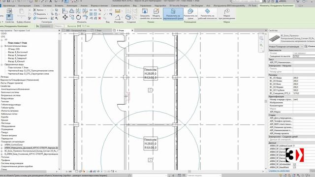Select the Trim/Extend to corner tool
Viewport: 315px width, 177px height.
(85, 18)
